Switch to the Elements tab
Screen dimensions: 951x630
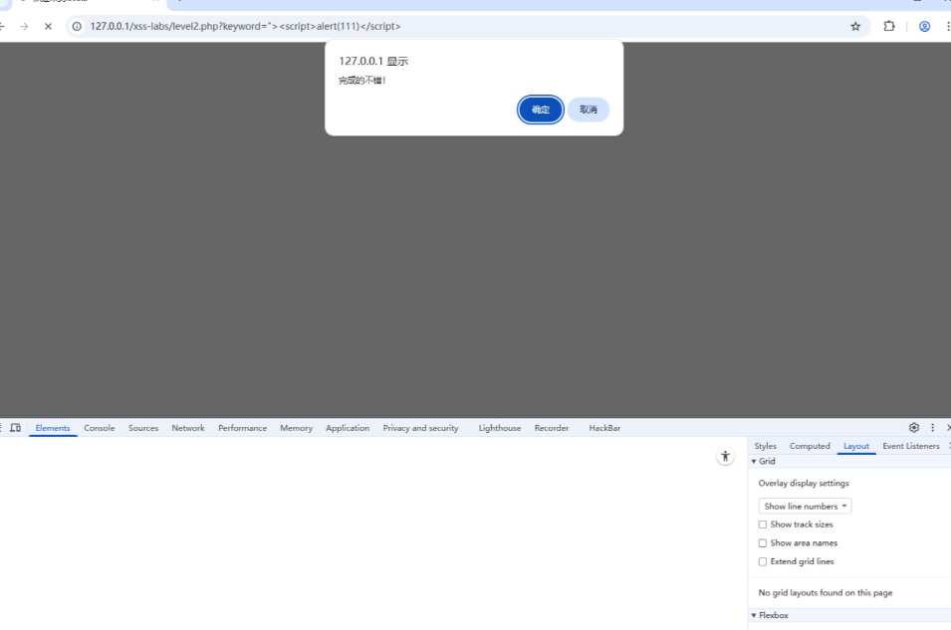(53, 428)
